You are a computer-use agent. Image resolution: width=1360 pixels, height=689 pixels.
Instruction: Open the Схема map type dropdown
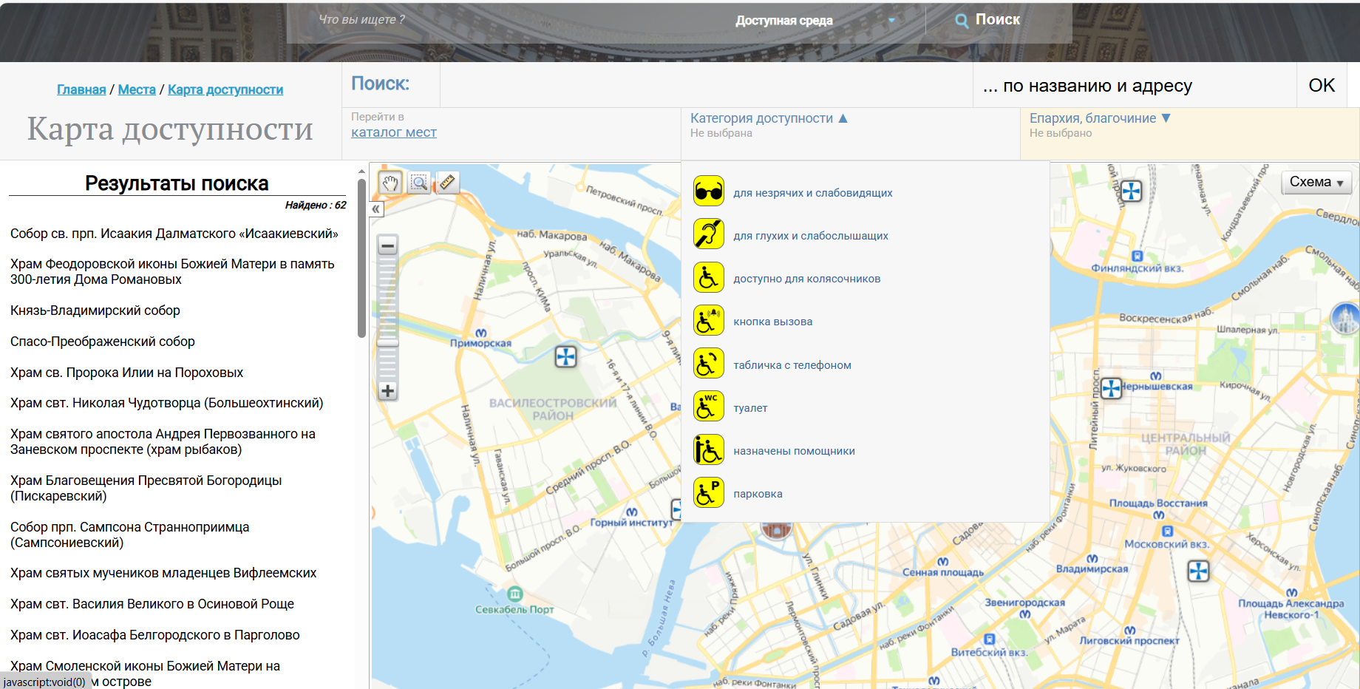point(1316,183)
